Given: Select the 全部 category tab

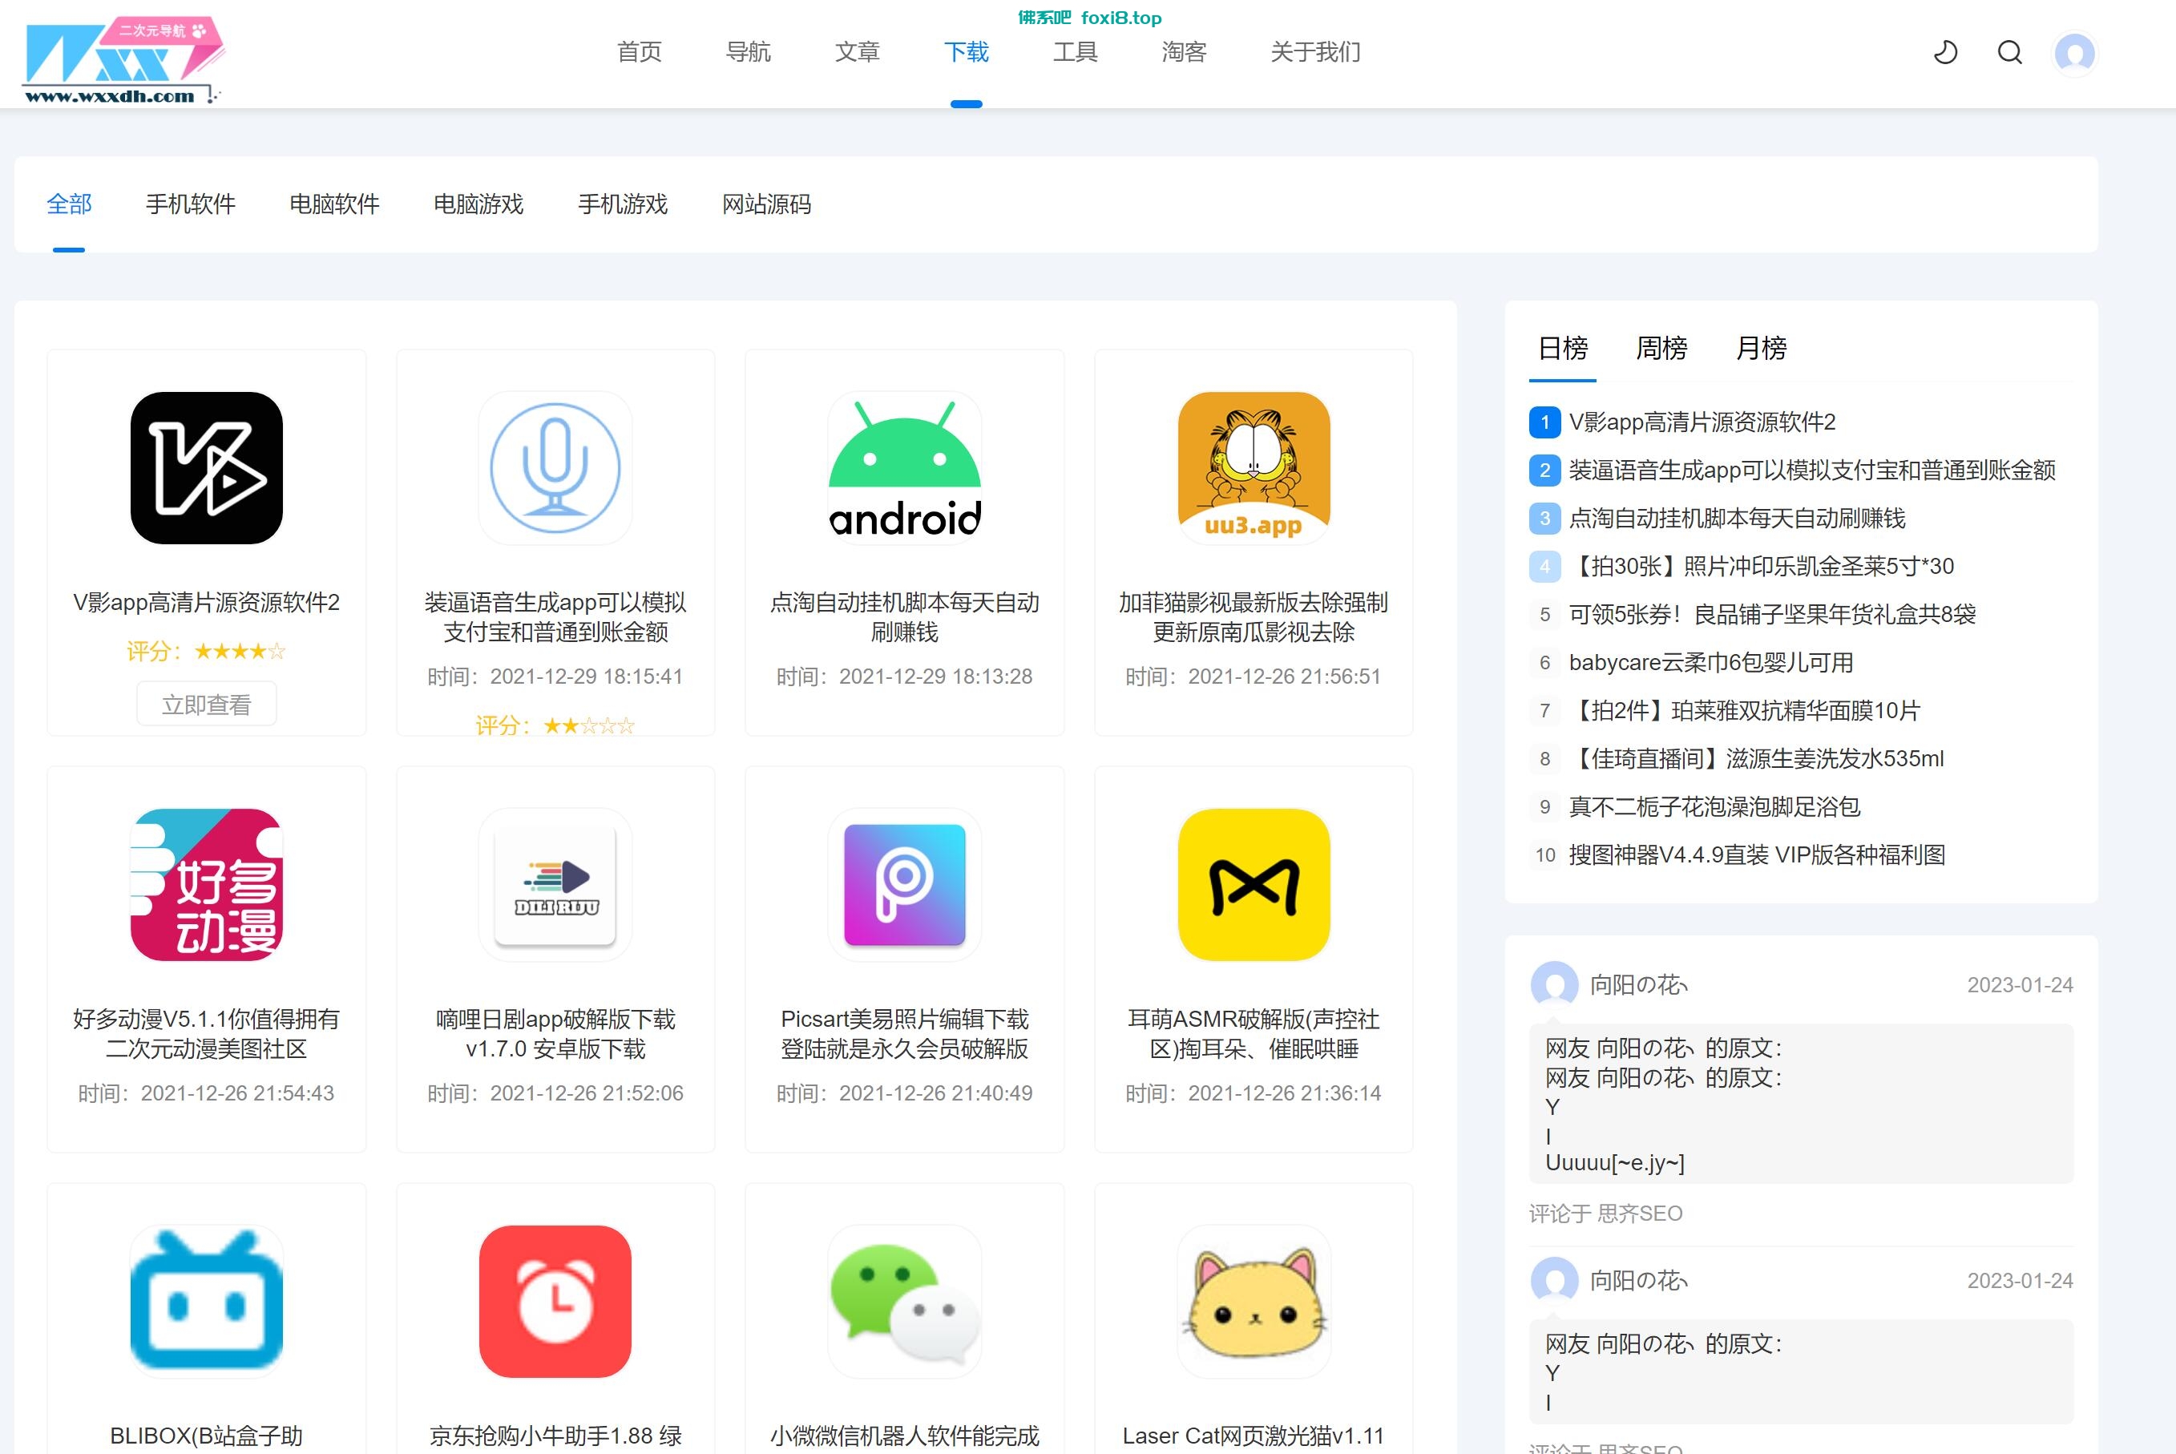Looking at the screenshot, I should (70, 204).
